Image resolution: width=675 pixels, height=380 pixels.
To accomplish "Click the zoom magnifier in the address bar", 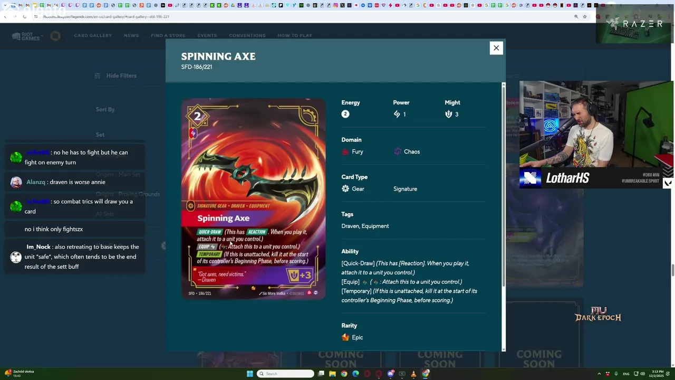I will 576,16.
